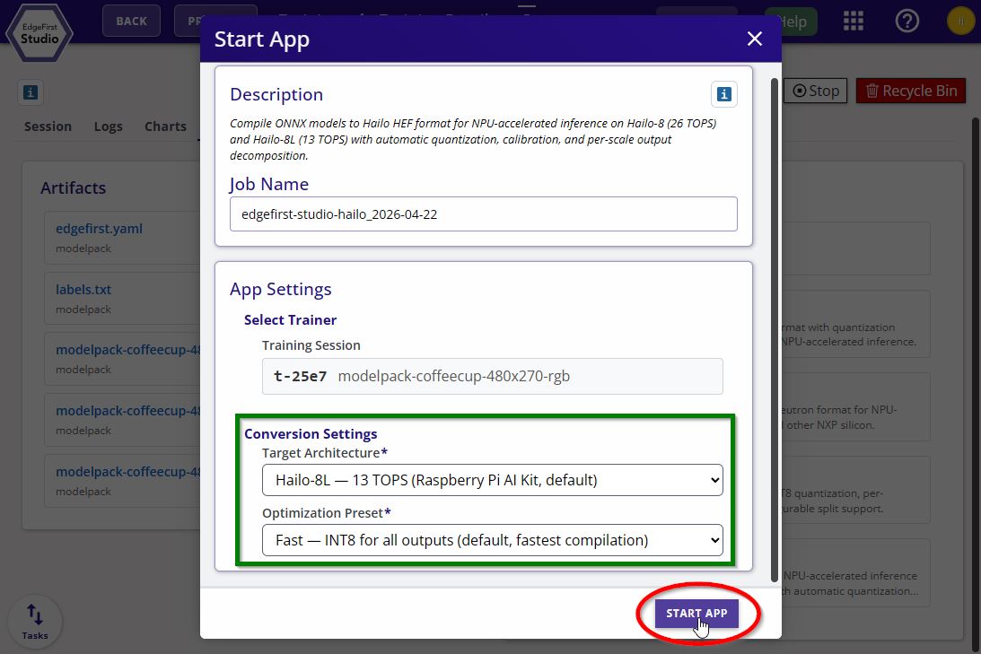
Task: Switch to the Session tab
Action: coord(48,126)
